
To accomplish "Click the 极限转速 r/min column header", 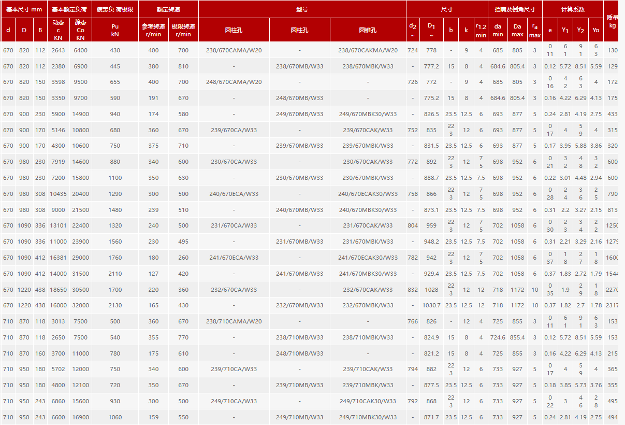I will click(183, 30).
